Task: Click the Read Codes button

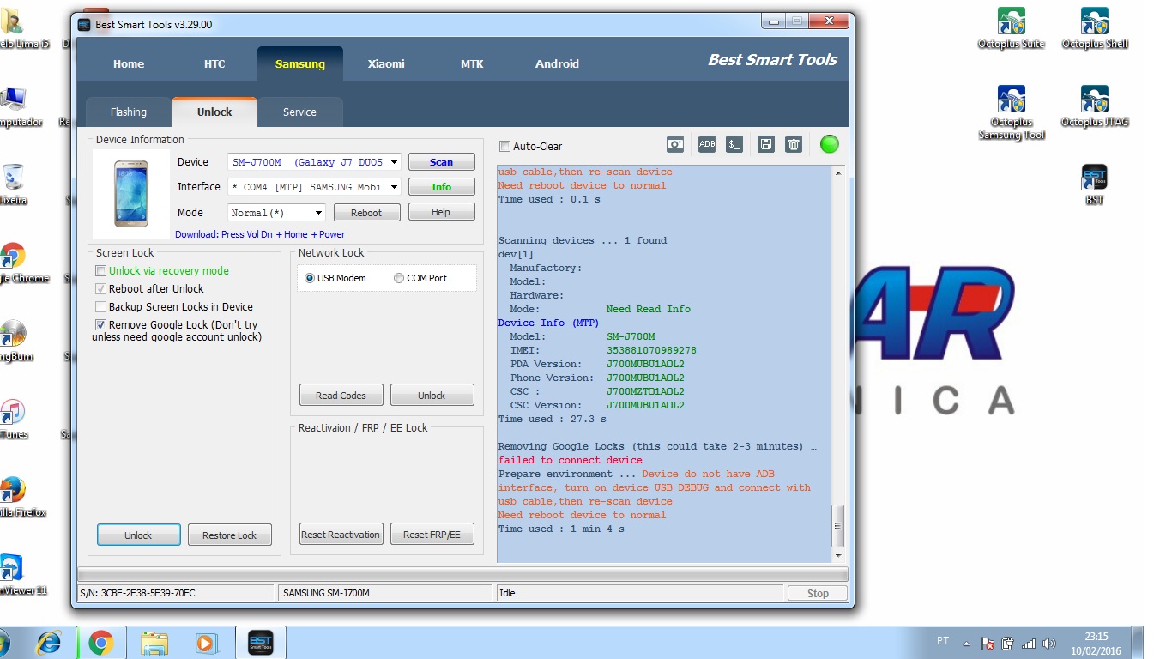Action: click(x=341, y=396)
